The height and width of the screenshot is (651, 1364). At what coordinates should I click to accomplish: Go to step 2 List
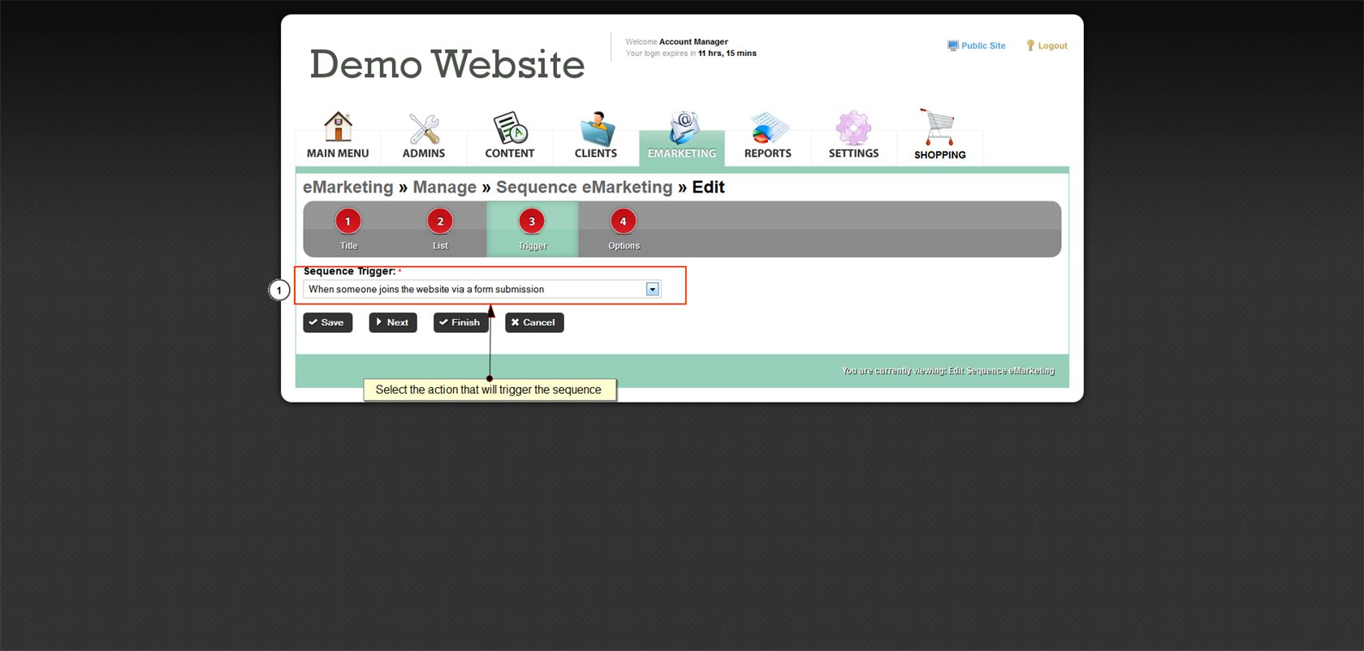(x=440, y=222)
